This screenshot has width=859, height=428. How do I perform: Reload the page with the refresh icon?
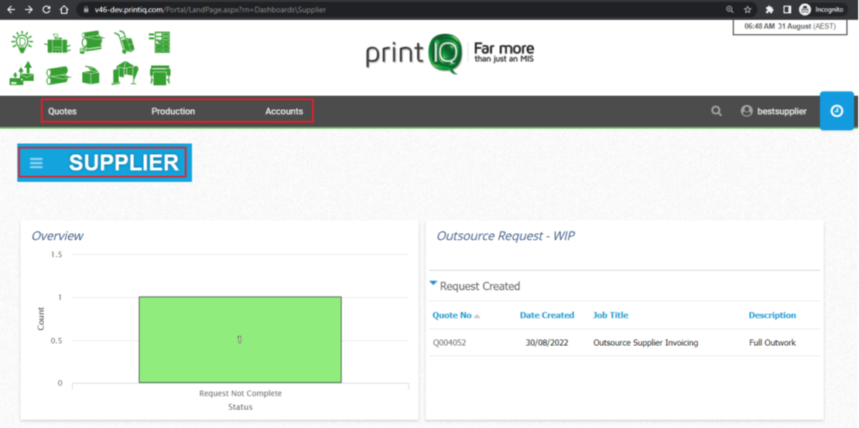point(46,9)
